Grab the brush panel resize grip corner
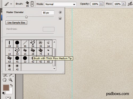Screen dimensions: 133x99 tap(63, 72)
